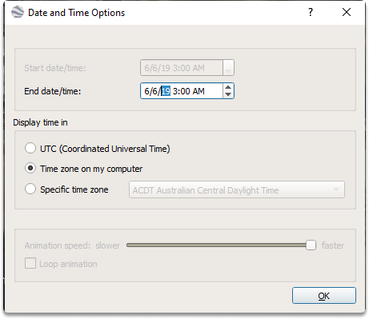Click the 'slower' label by slider

108,245
